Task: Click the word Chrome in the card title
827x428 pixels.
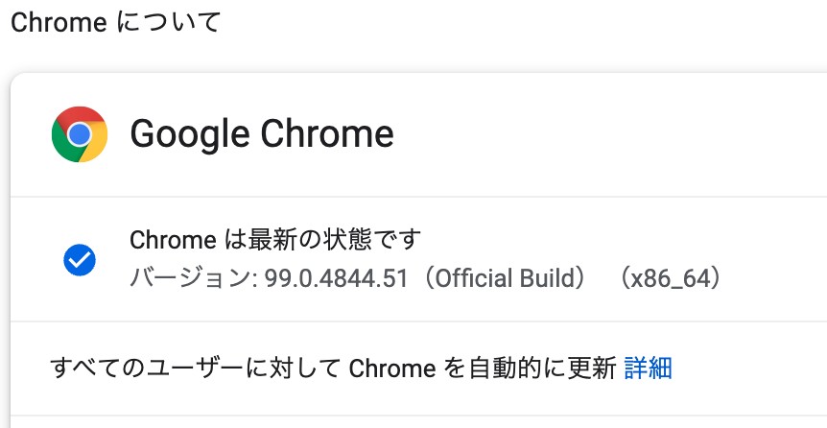Action: [327, 133]
